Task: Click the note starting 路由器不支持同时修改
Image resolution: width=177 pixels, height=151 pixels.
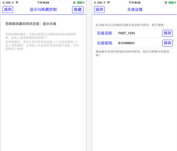Action: point(132,53)
